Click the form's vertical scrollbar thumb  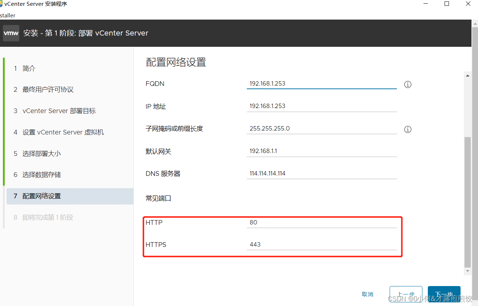[x=468, y=202]
